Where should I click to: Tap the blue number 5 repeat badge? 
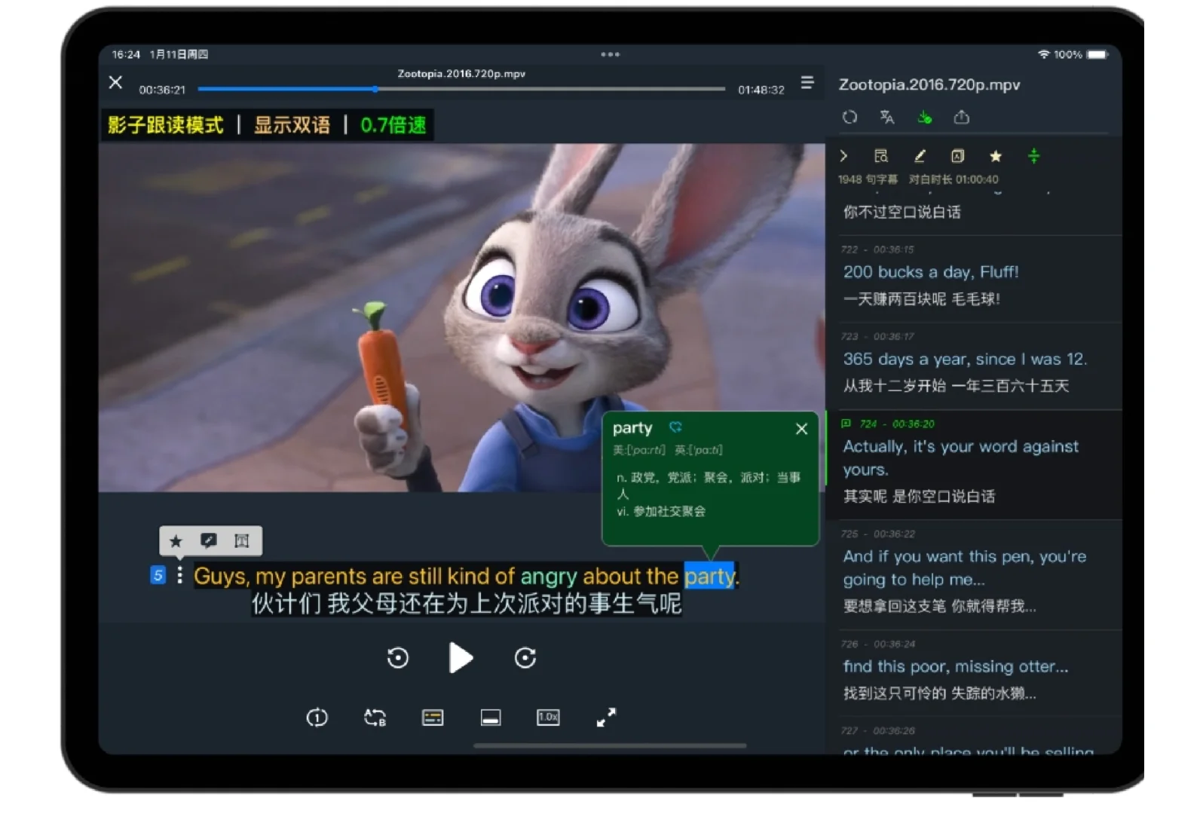(158, 575)
